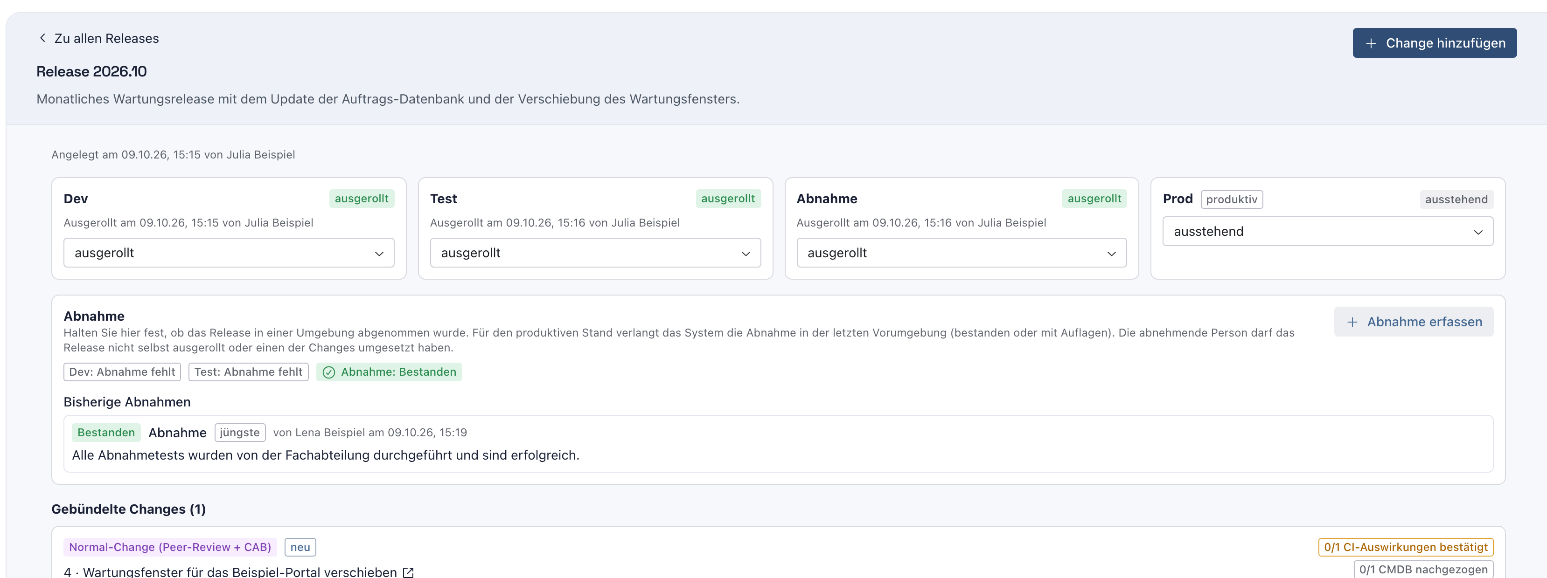Click the produktiv tag next to Prod
Image resolution: width=1547 pixels, height=578 pixels.
tap(1232, 199)
